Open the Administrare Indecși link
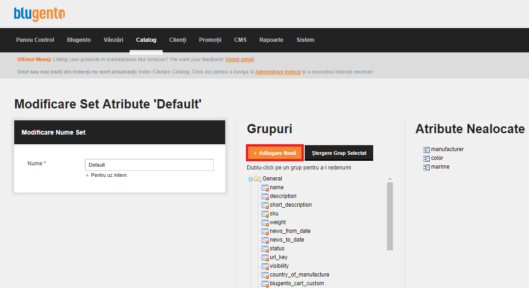The image size is (529, 288). 278,72
